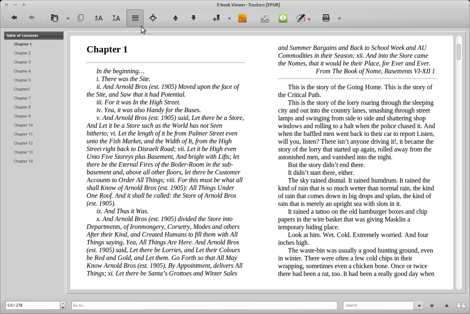
Task: Select Chapter 14 in Table of Contents
Action: [23, 161]
